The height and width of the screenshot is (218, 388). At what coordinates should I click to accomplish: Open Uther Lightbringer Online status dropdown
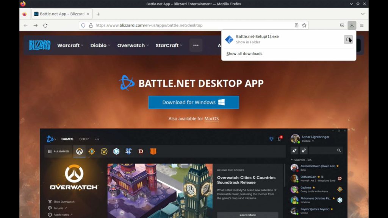[x=308, y=141]
